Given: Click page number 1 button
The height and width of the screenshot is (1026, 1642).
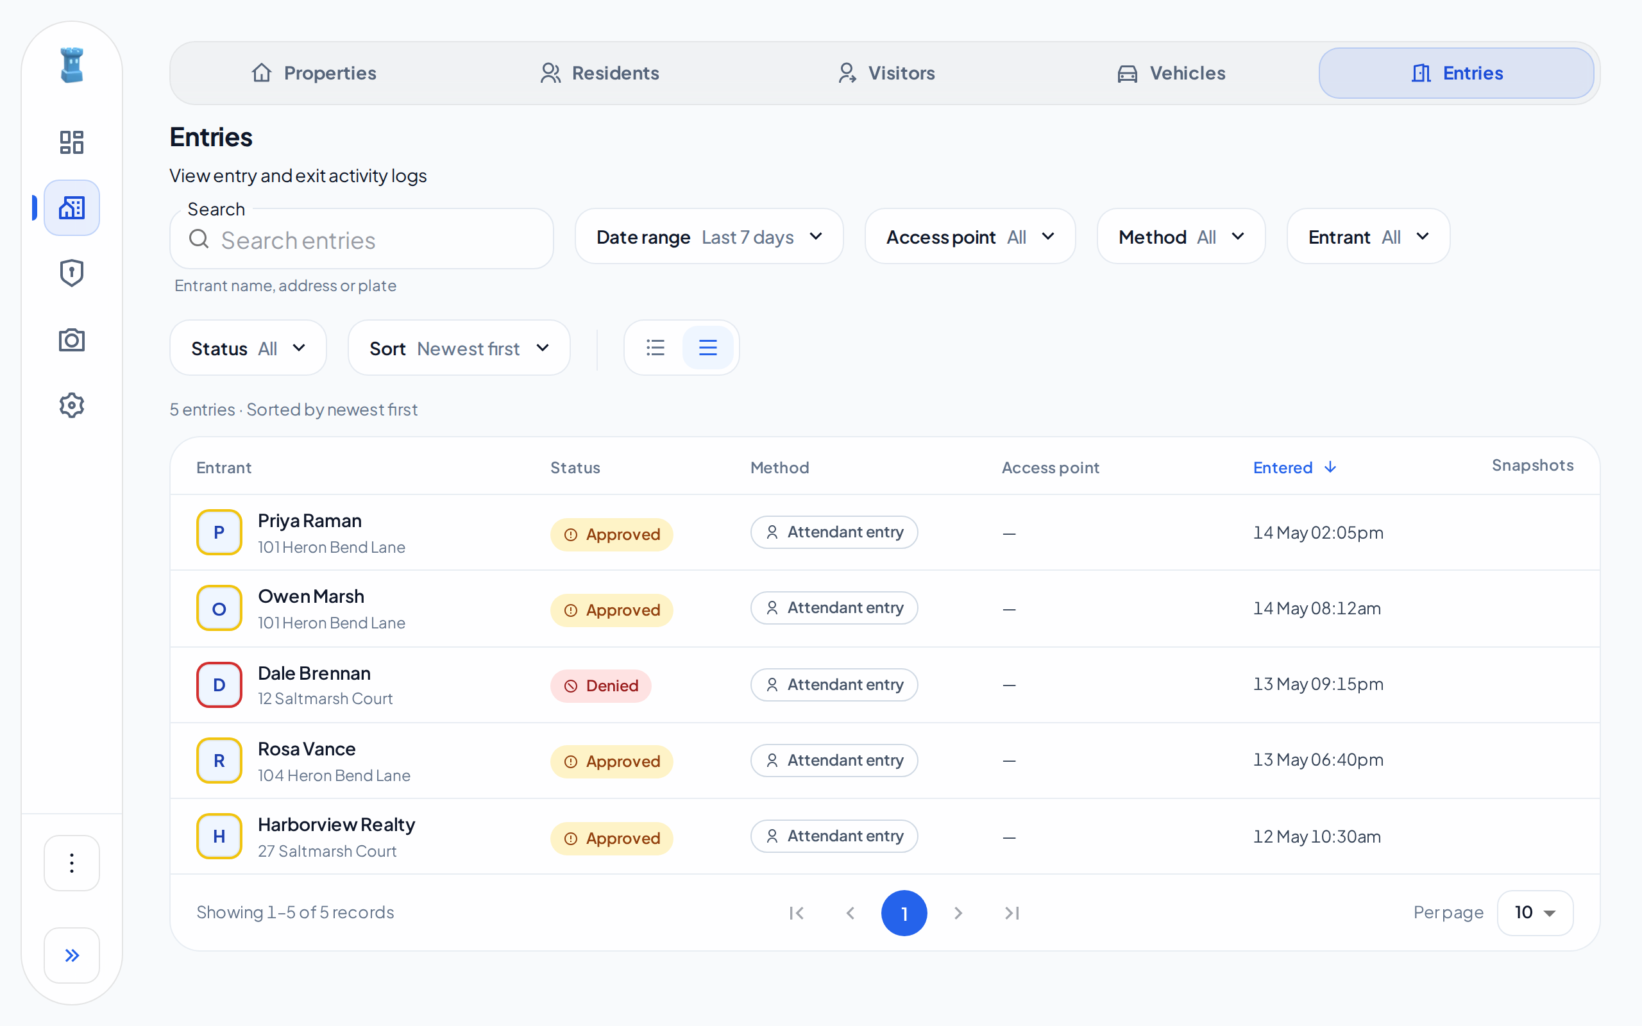Looking at the screenshot, I should pyautogui.click(x=904, y=912).
